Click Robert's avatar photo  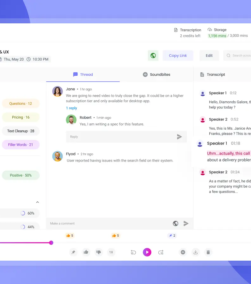click(71, 120)
